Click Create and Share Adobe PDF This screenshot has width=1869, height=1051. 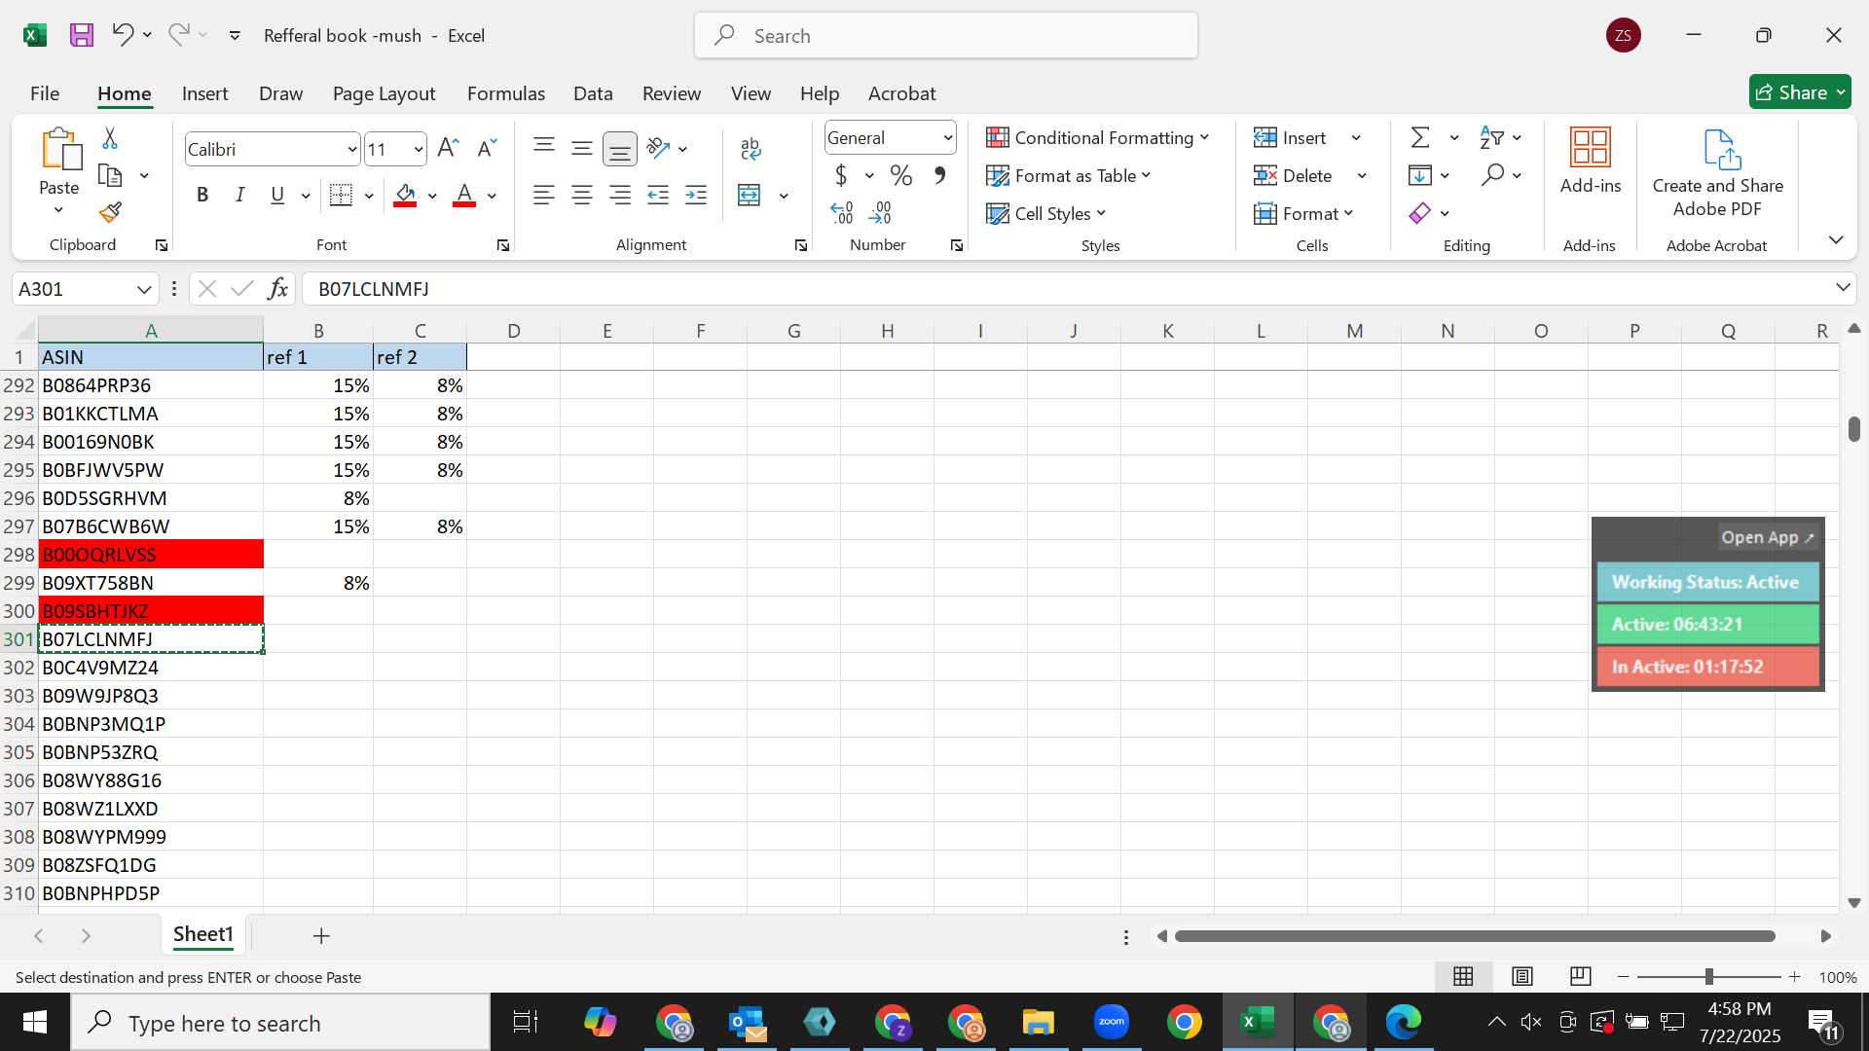coord(1717,173)
